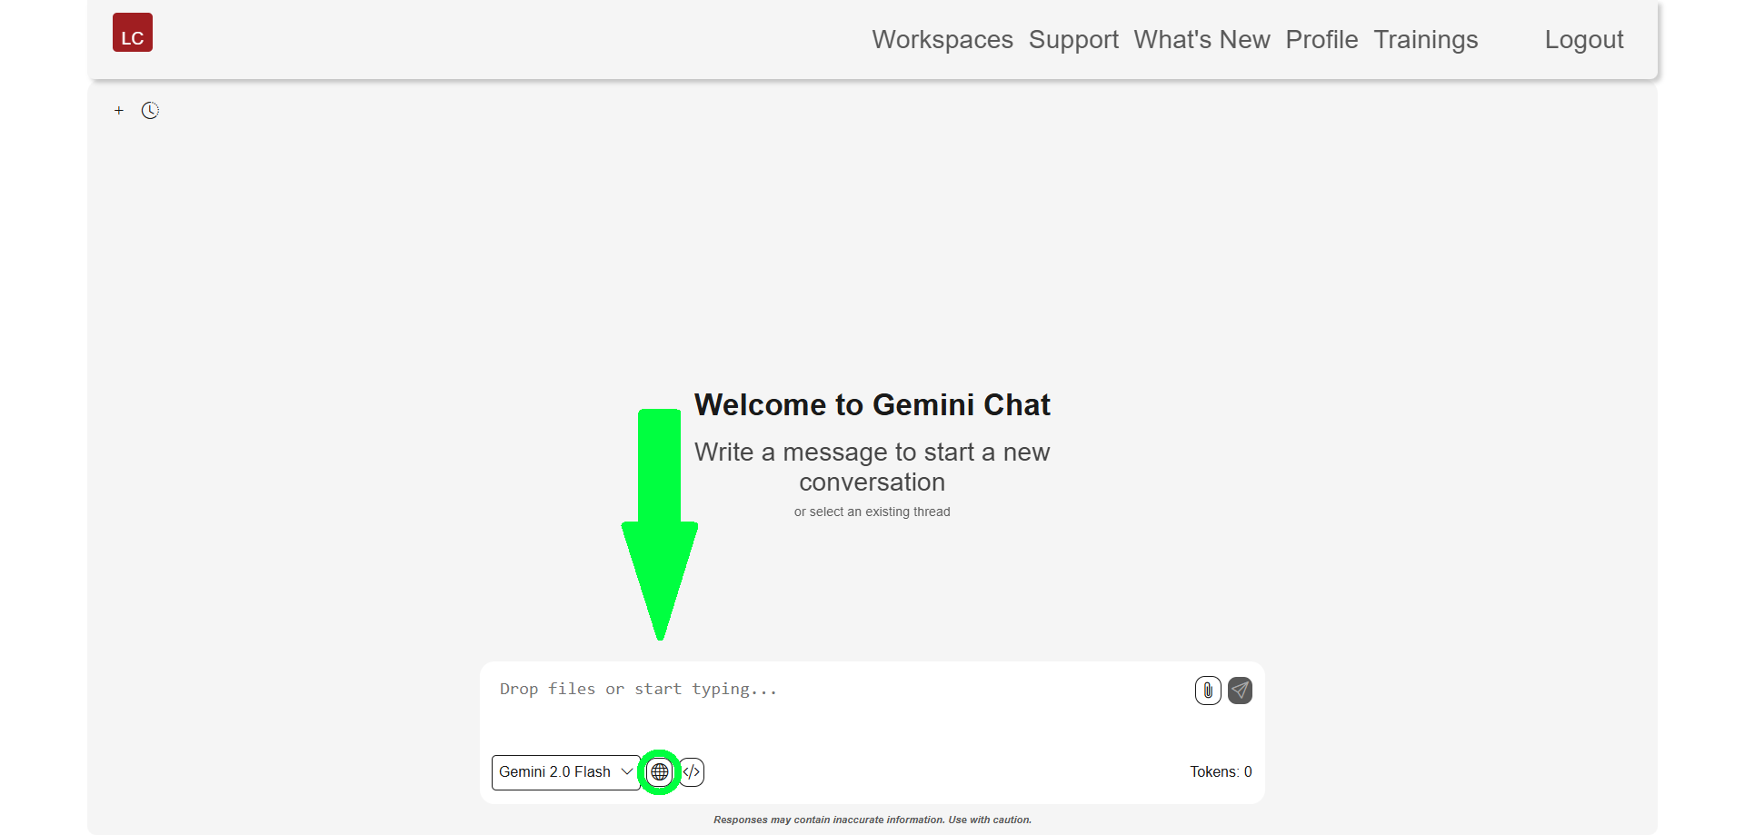Viewport: 1745px width, 835px height.
Task: Open the Workspaces menu item
Action: pos(942,40)
